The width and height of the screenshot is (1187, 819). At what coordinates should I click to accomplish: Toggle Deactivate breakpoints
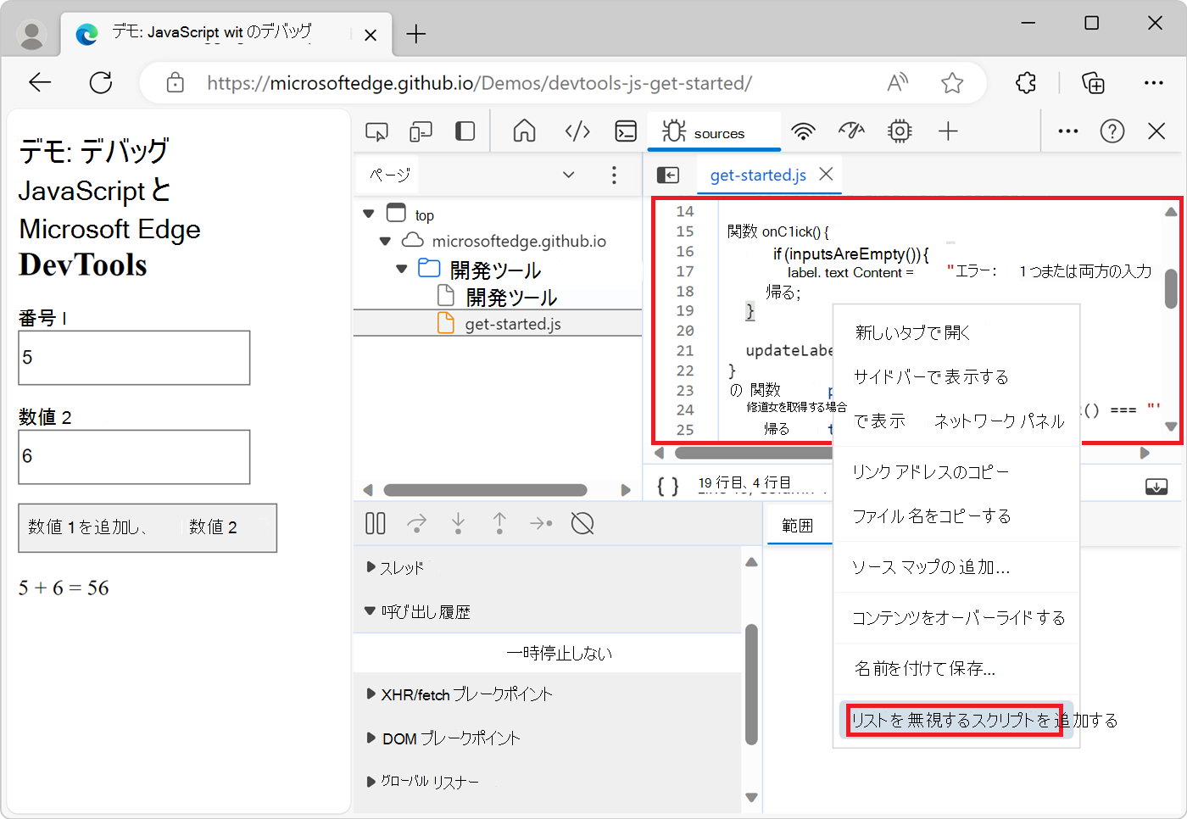(582, 523)
